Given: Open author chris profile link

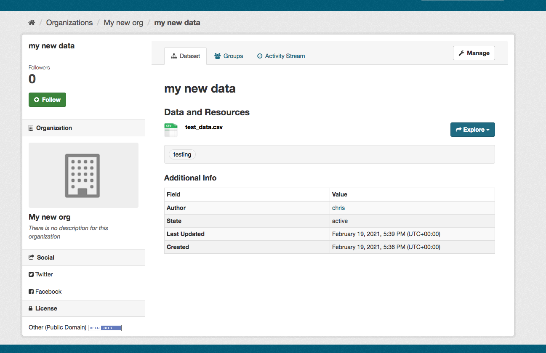Looking at the screenshot, I should [338, 208].
